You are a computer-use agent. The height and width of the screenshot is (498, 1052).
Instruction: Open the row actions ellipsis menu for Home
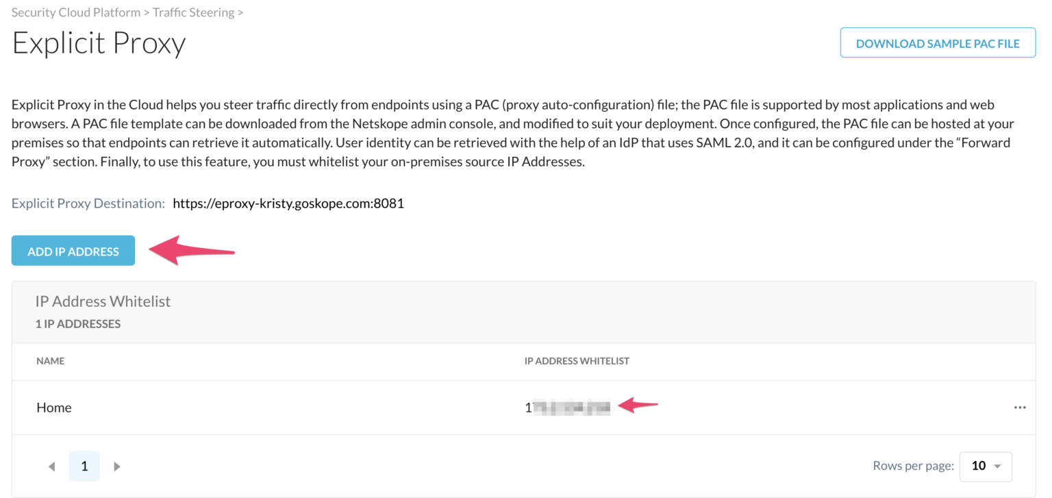[1020, 407]
